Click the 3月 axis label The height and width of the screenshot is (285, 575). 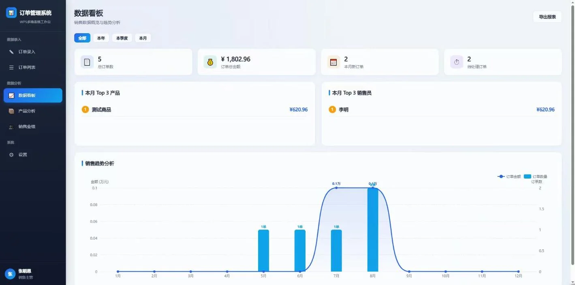click(x=191, y=276)
